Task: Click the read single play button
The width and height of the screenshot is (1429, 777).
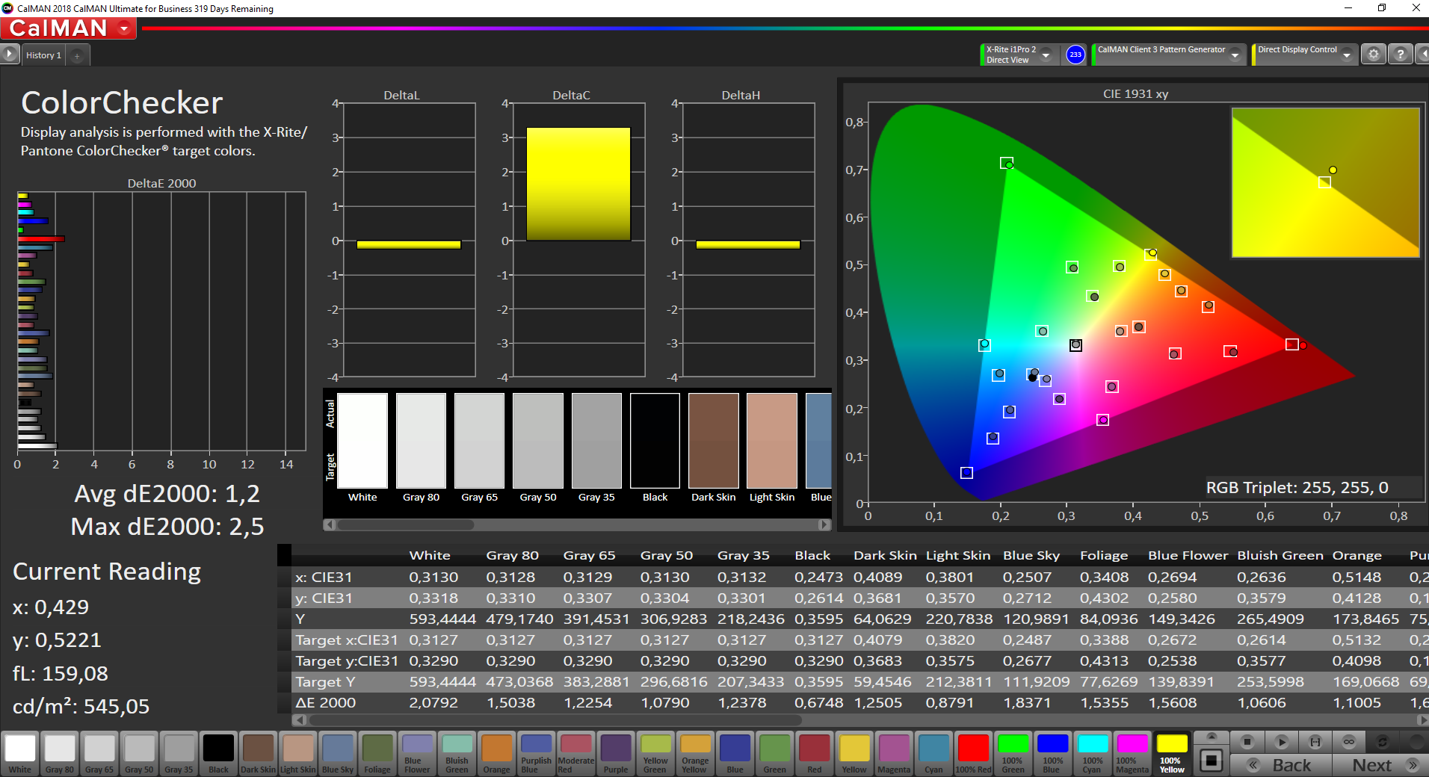Action: coord(1281,742)
